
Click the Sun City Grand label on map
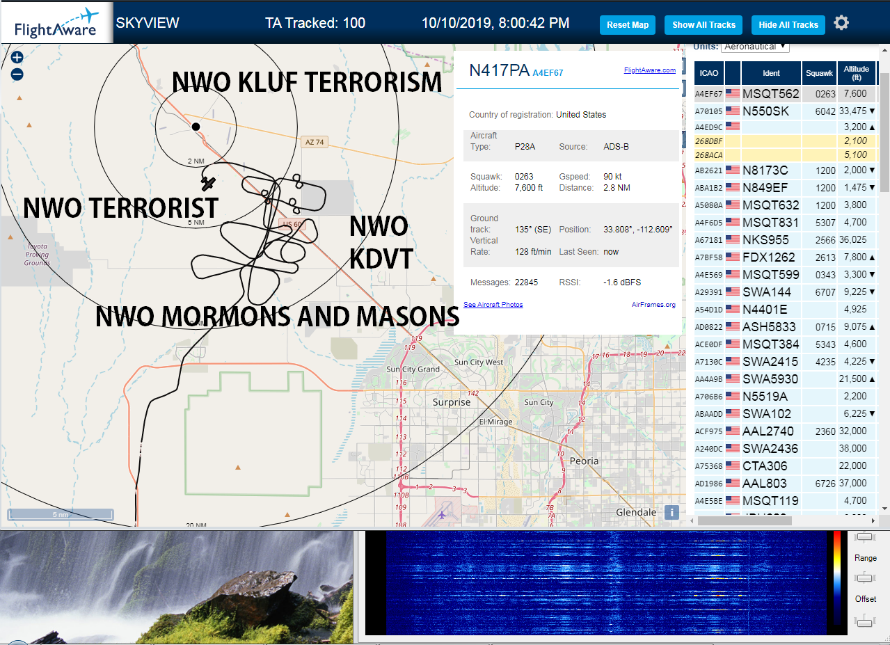(x=413, y=369)
